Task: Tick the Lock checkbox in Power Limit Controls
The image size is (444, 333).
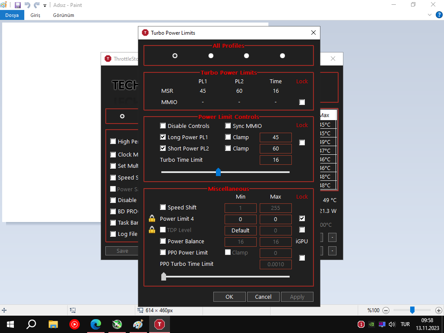Action: [302, 142]
